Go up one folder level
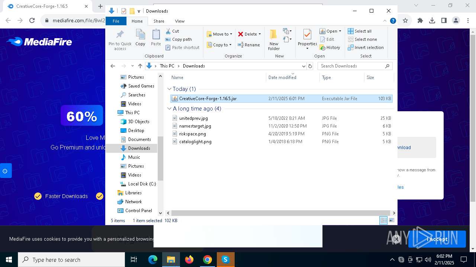Image resolution: width=476 pixels, height=267 pixels. click(x=140, y=66)
